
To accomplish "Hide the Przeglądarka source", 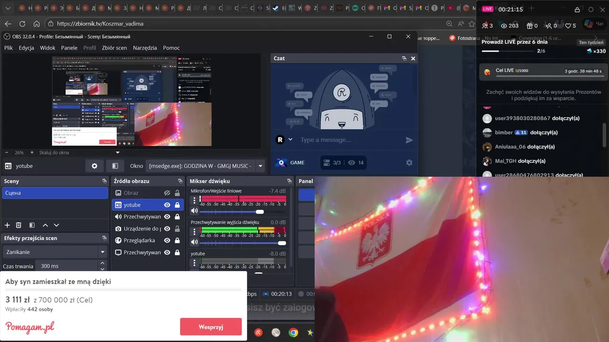I will 167,240.
